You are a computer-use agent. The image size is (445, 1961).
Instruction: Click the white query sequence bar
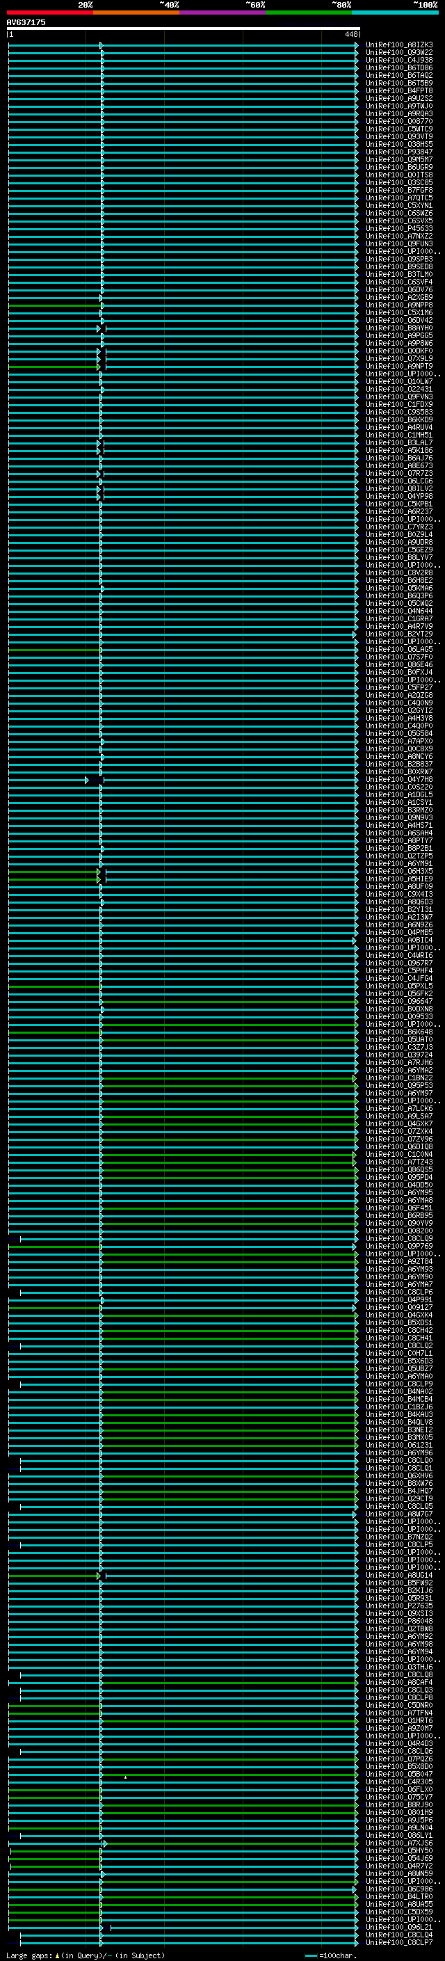coord(184,28)
